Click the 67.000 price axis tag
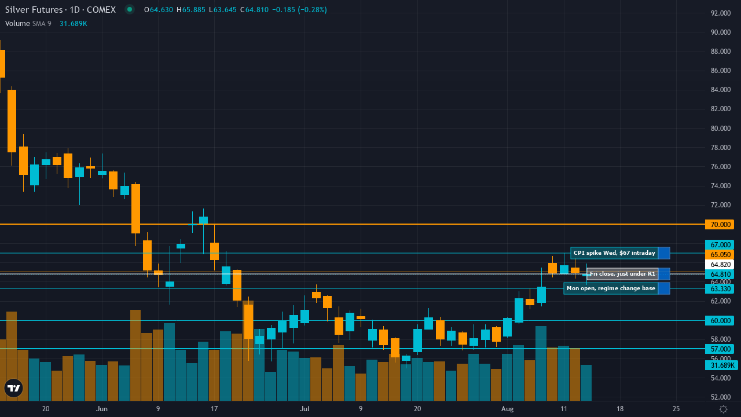The height and width of the screenshot is (417, 741). click(x=720, y=245)
